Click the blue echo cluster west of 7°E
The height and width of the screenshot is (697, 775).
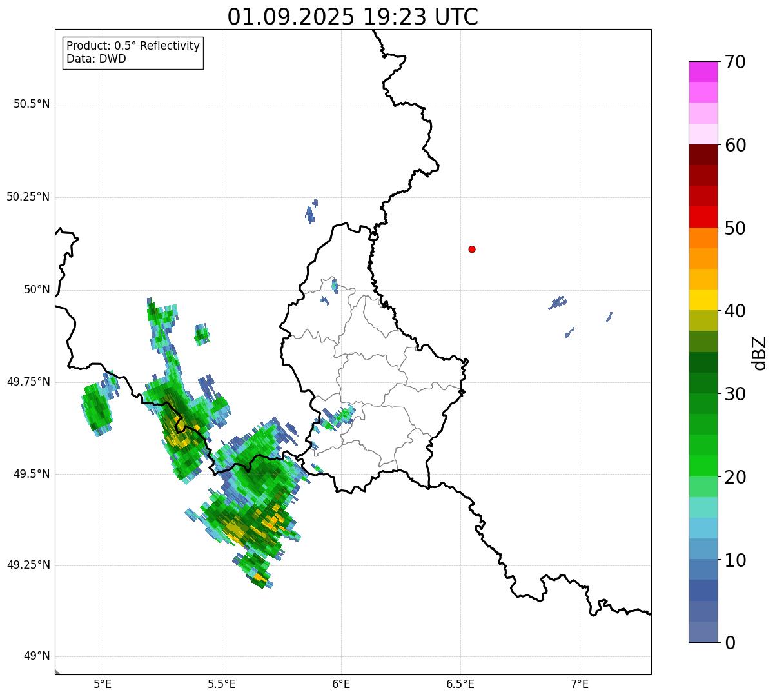558,302
